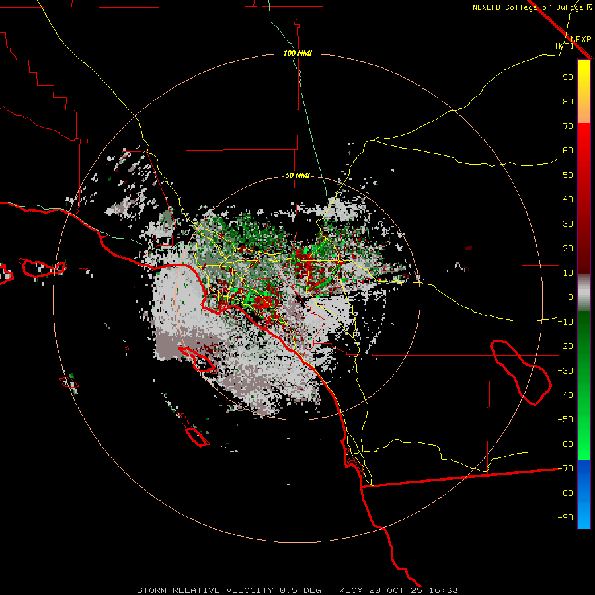Click the -20 value on velocity scale
Screen dimensions: 595x595
[x=565, y=346]
